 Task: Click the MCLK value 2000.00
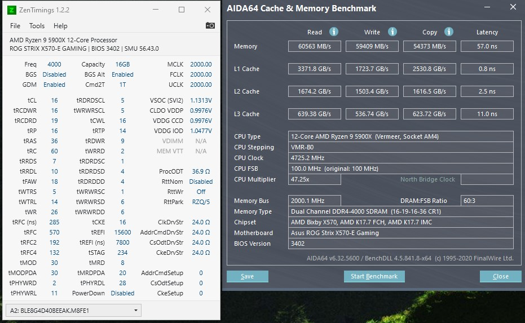coord(201,64)
